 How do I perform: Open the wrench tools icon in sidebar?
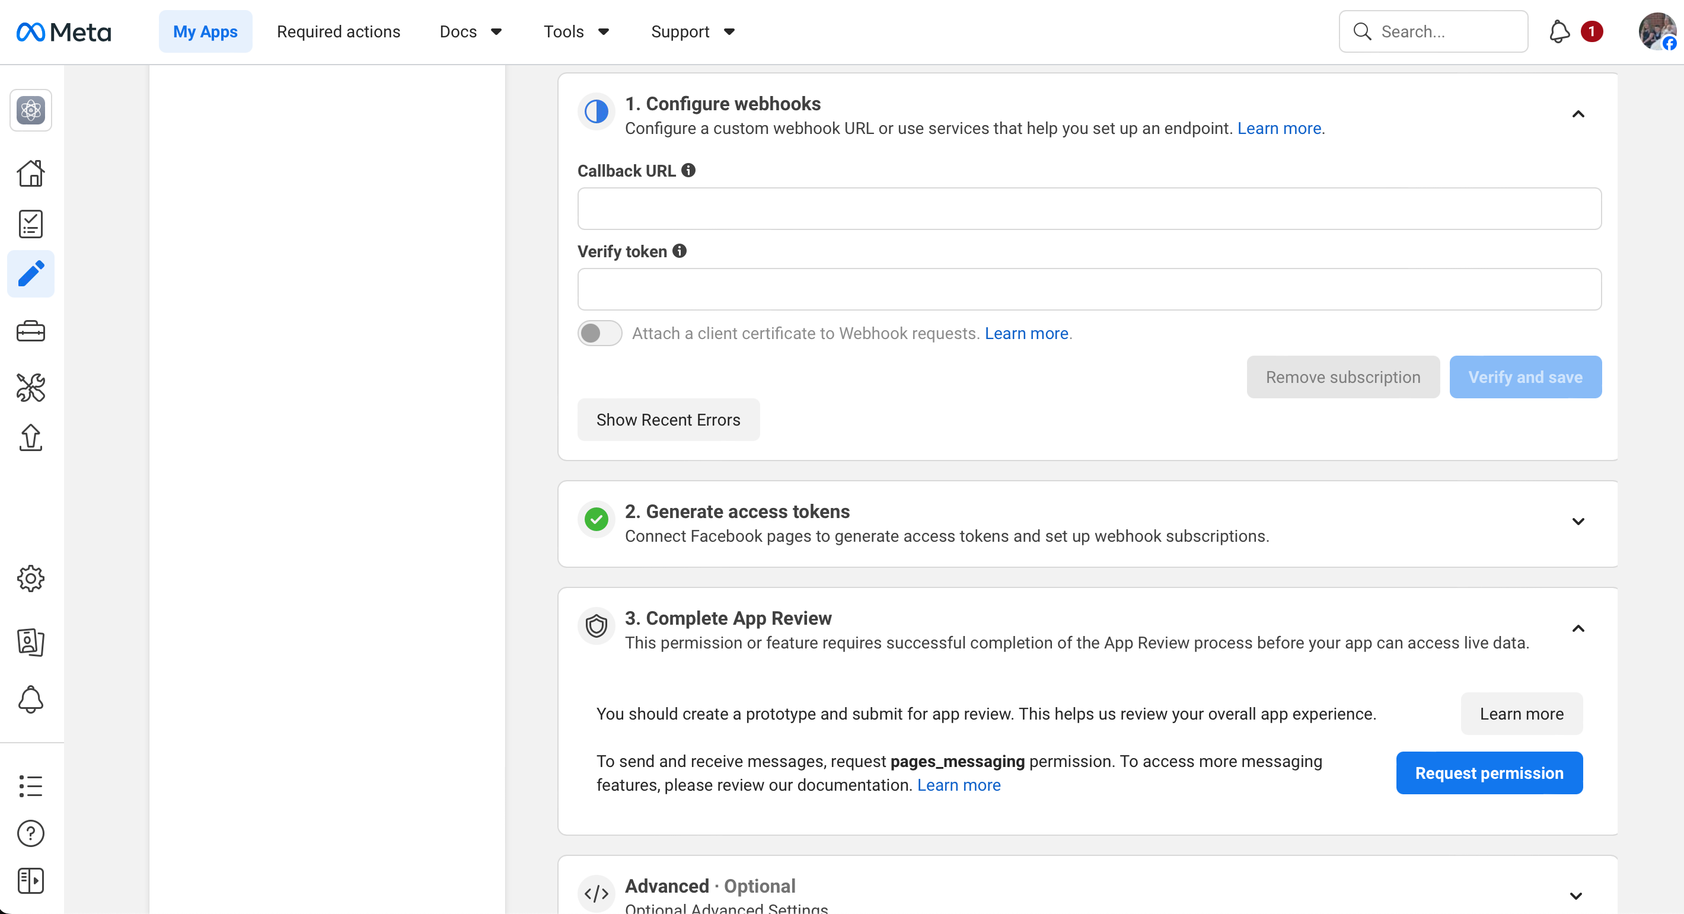pyautogui.click(x=31, y=388)
